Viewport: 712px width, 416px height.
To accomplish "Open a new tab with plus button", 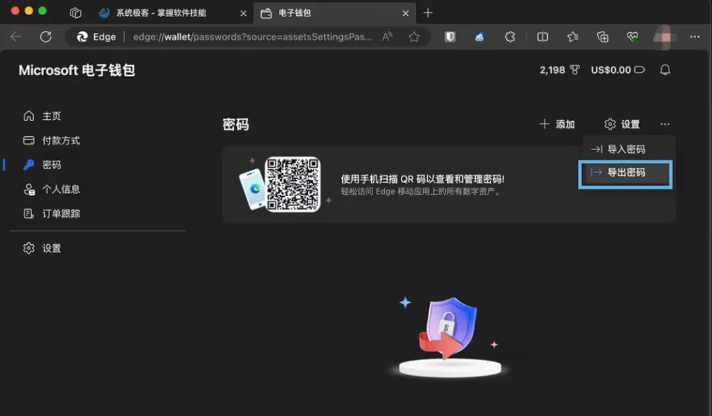I will point(428,13).
